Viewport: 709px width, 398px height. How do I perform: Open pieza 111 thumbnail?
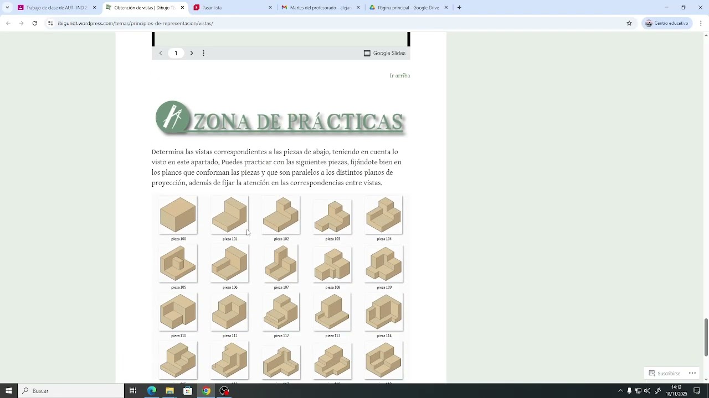click(230, 312)
